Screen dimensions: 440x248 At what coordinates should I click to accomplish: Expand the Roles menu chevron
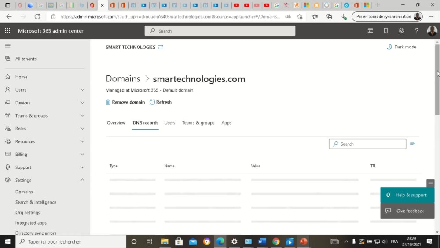[x=82, y=128]
